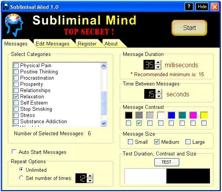This screenshot has height=192, width=222.
Task: Select Set number of times radio option
Action: [21, 178]
